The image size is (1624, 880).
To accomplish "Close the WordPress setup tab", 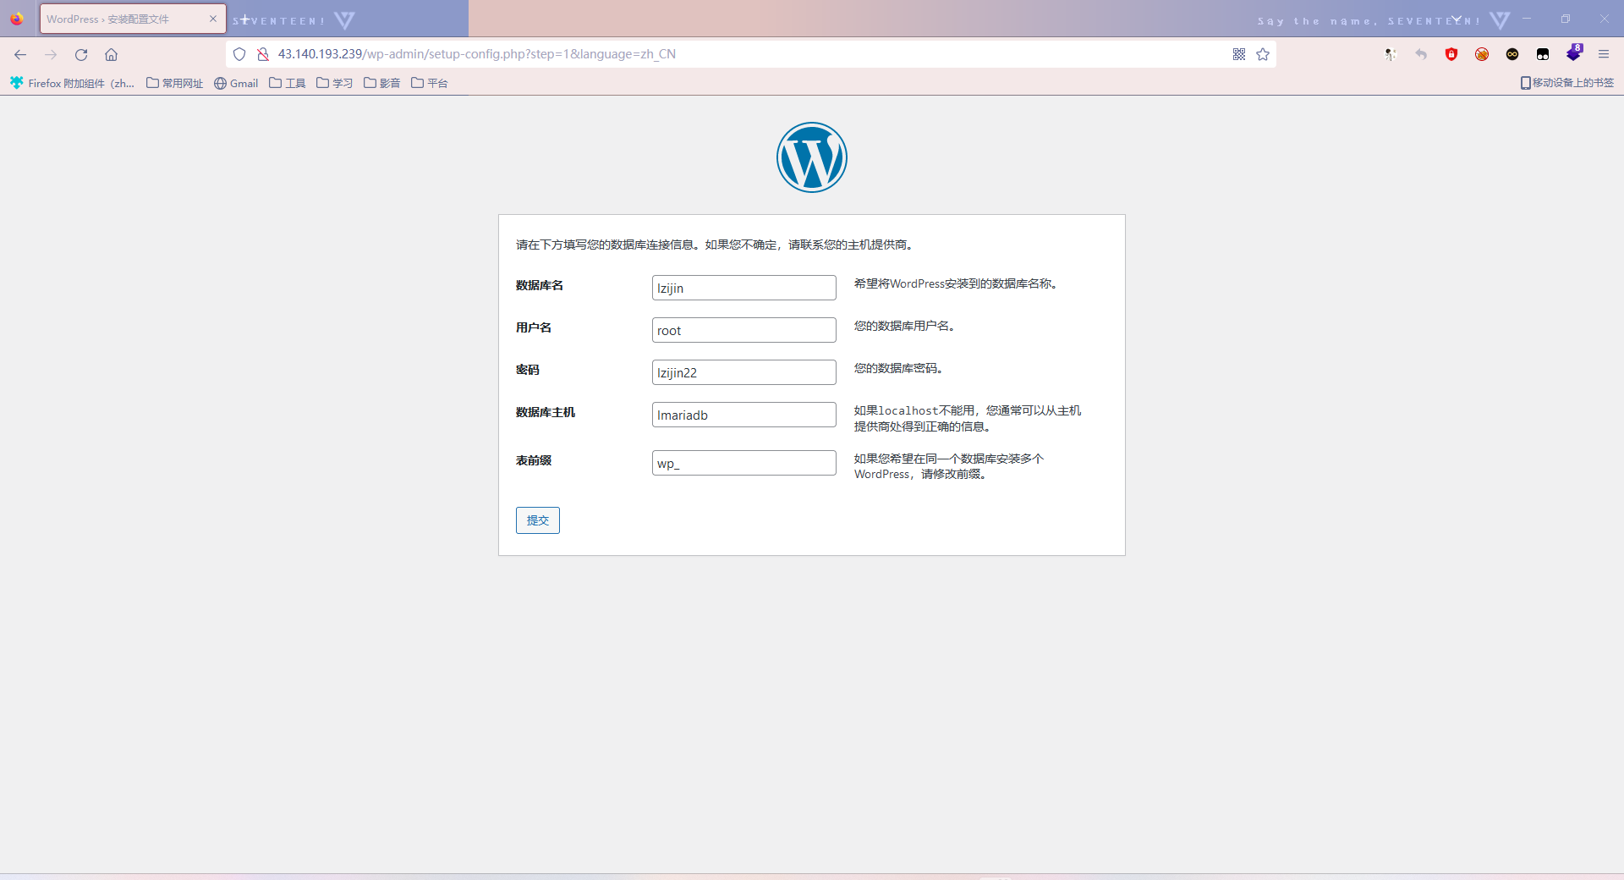I will [213, 19].
